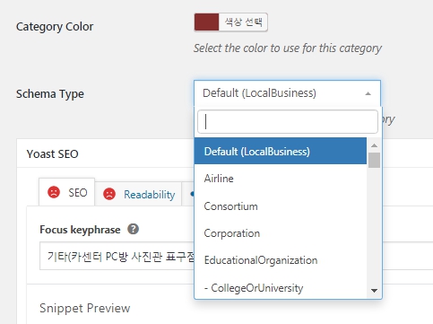This screenshot has height=324, width=433.
Task: Open the SEO tab in Yoast
Action: (x=67, y=192)
